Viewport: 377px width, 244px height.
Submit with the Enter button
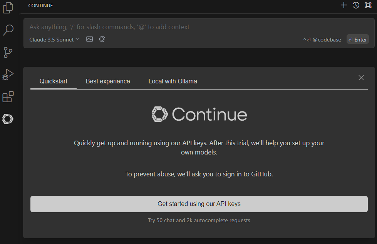coord(358,40)
